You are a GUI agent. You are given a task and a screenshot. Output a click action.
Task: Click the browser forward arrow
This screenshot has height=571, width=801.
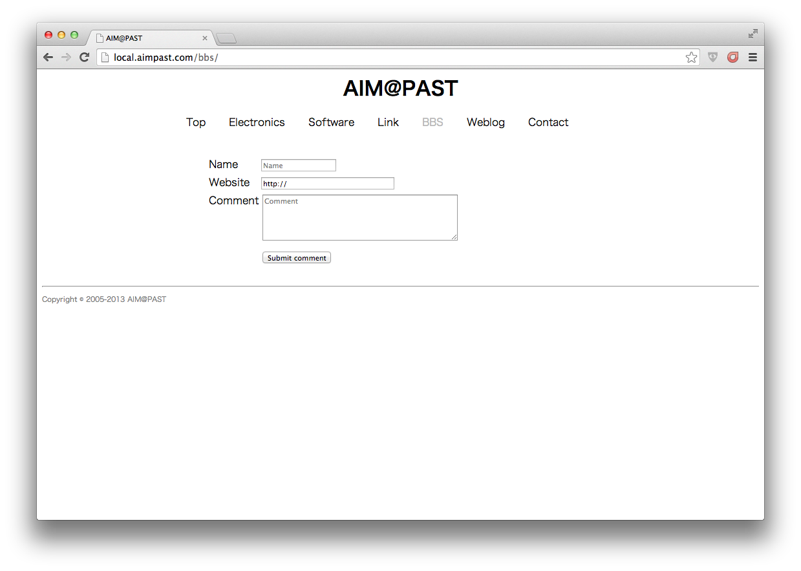[x=66, y=57]
